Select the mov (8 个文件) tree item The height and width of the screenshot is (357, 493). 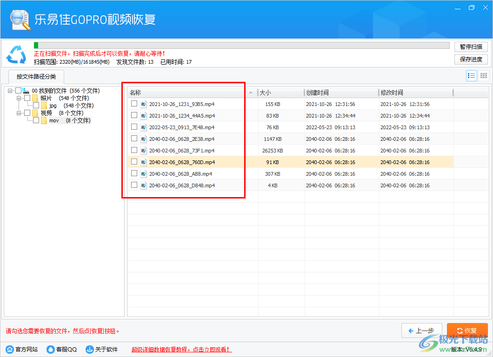70,120
